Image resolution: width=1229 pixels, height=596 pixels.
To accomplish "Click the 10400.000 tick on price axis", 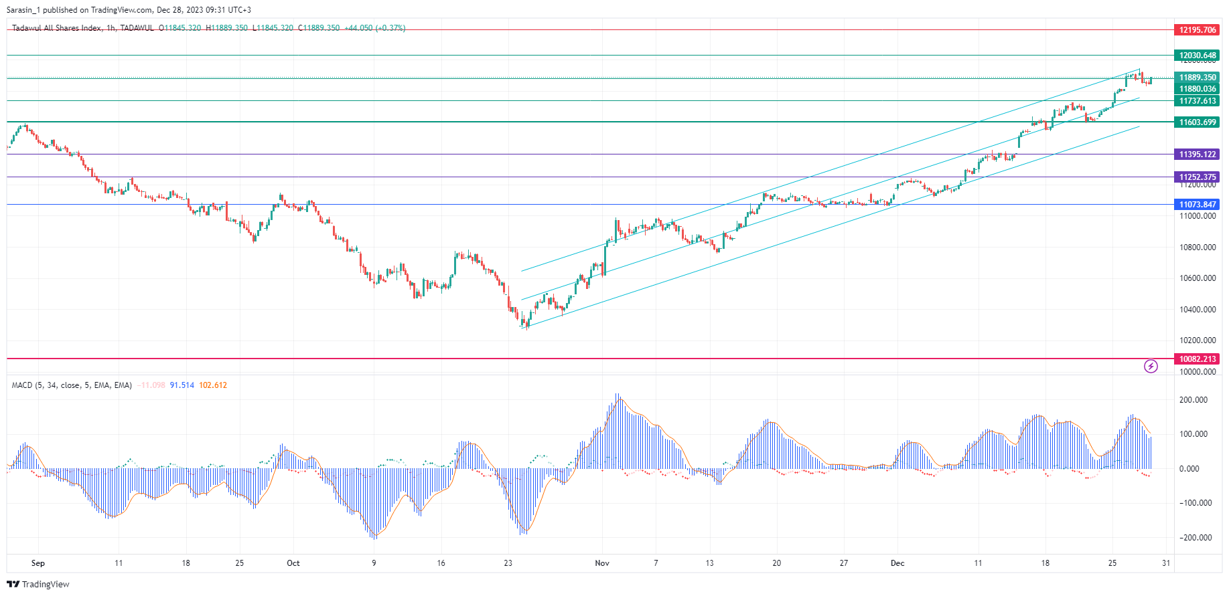I will coord(1198,310).
